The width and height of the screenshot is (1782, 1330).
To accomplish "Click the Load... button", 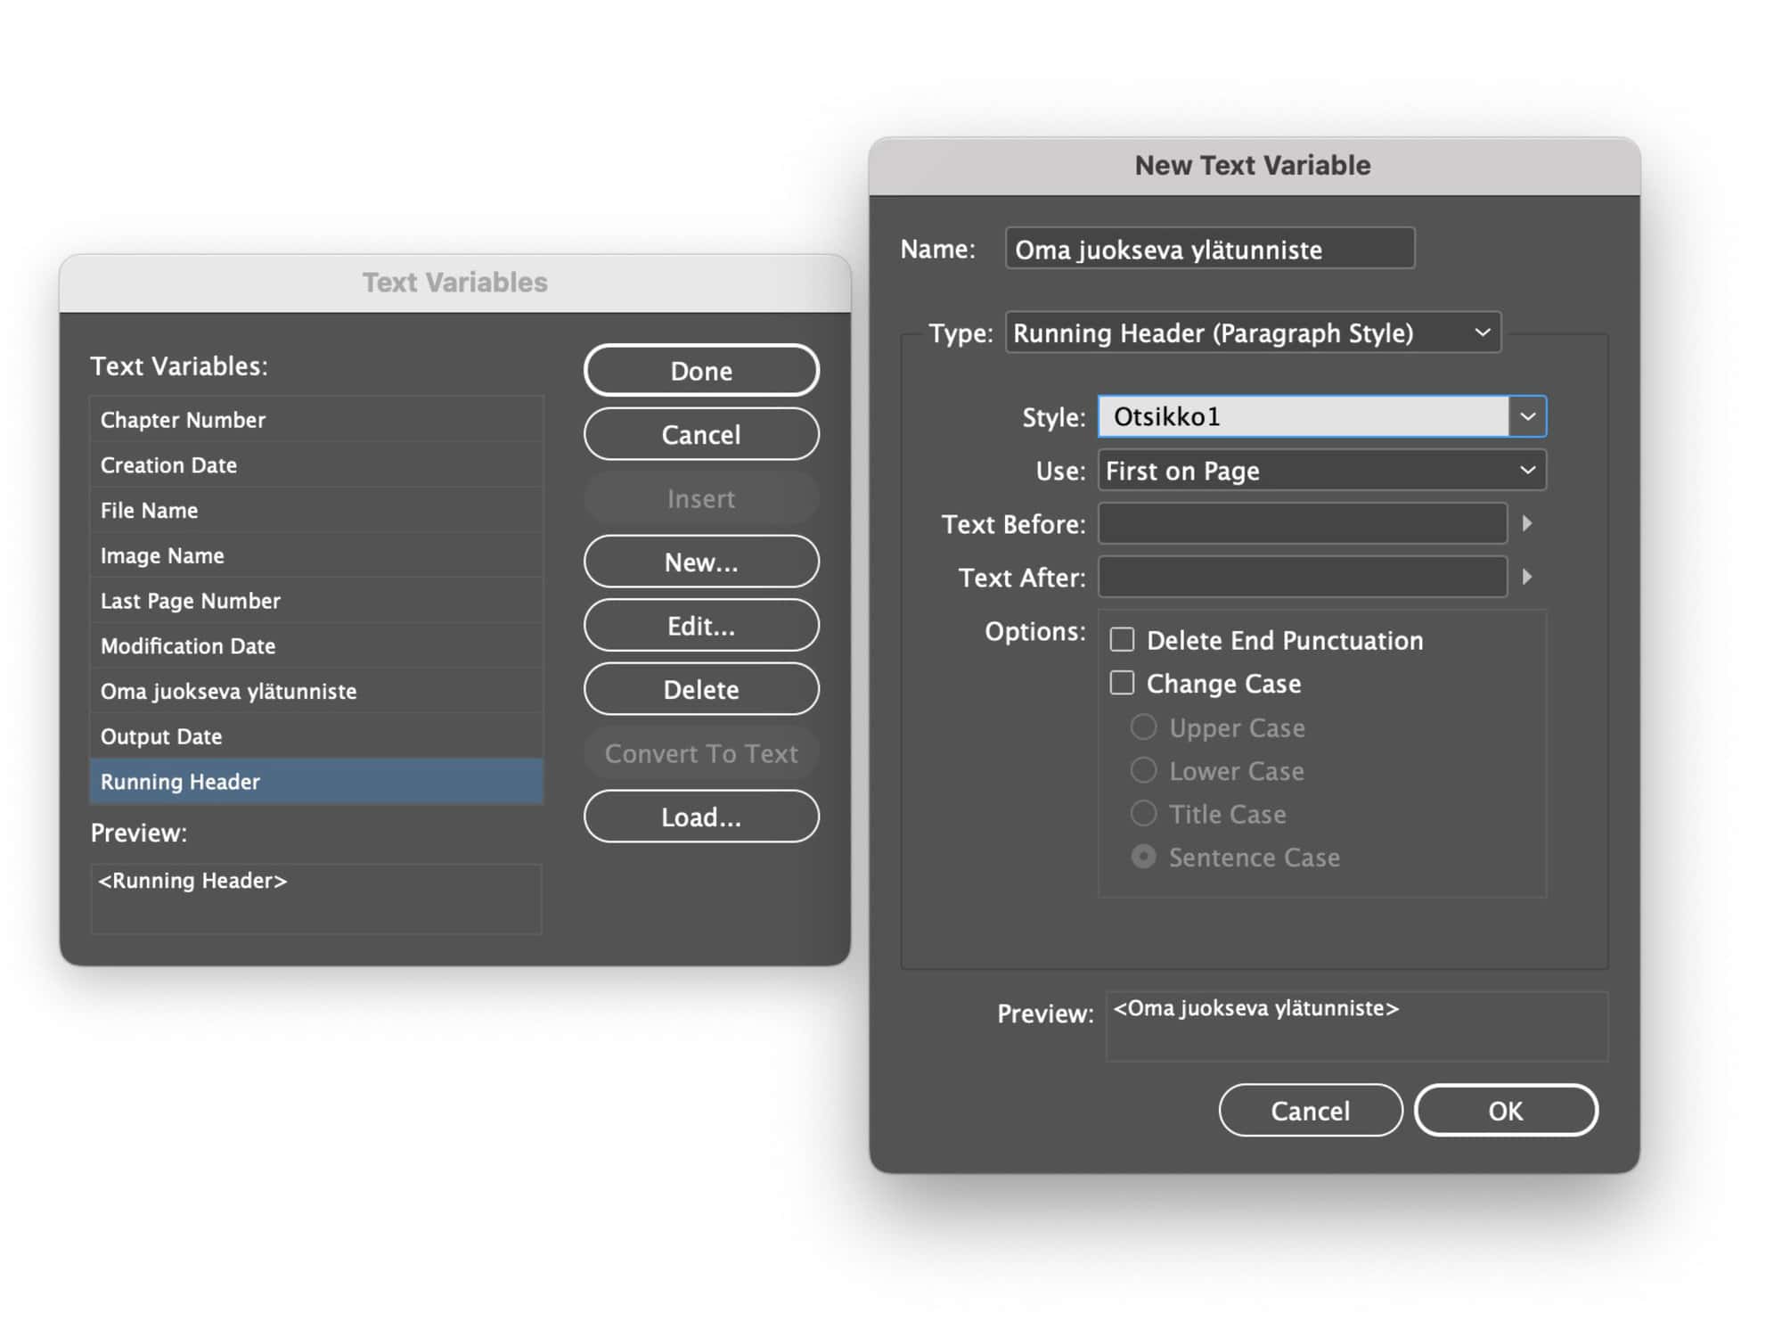I will point(701,817).
